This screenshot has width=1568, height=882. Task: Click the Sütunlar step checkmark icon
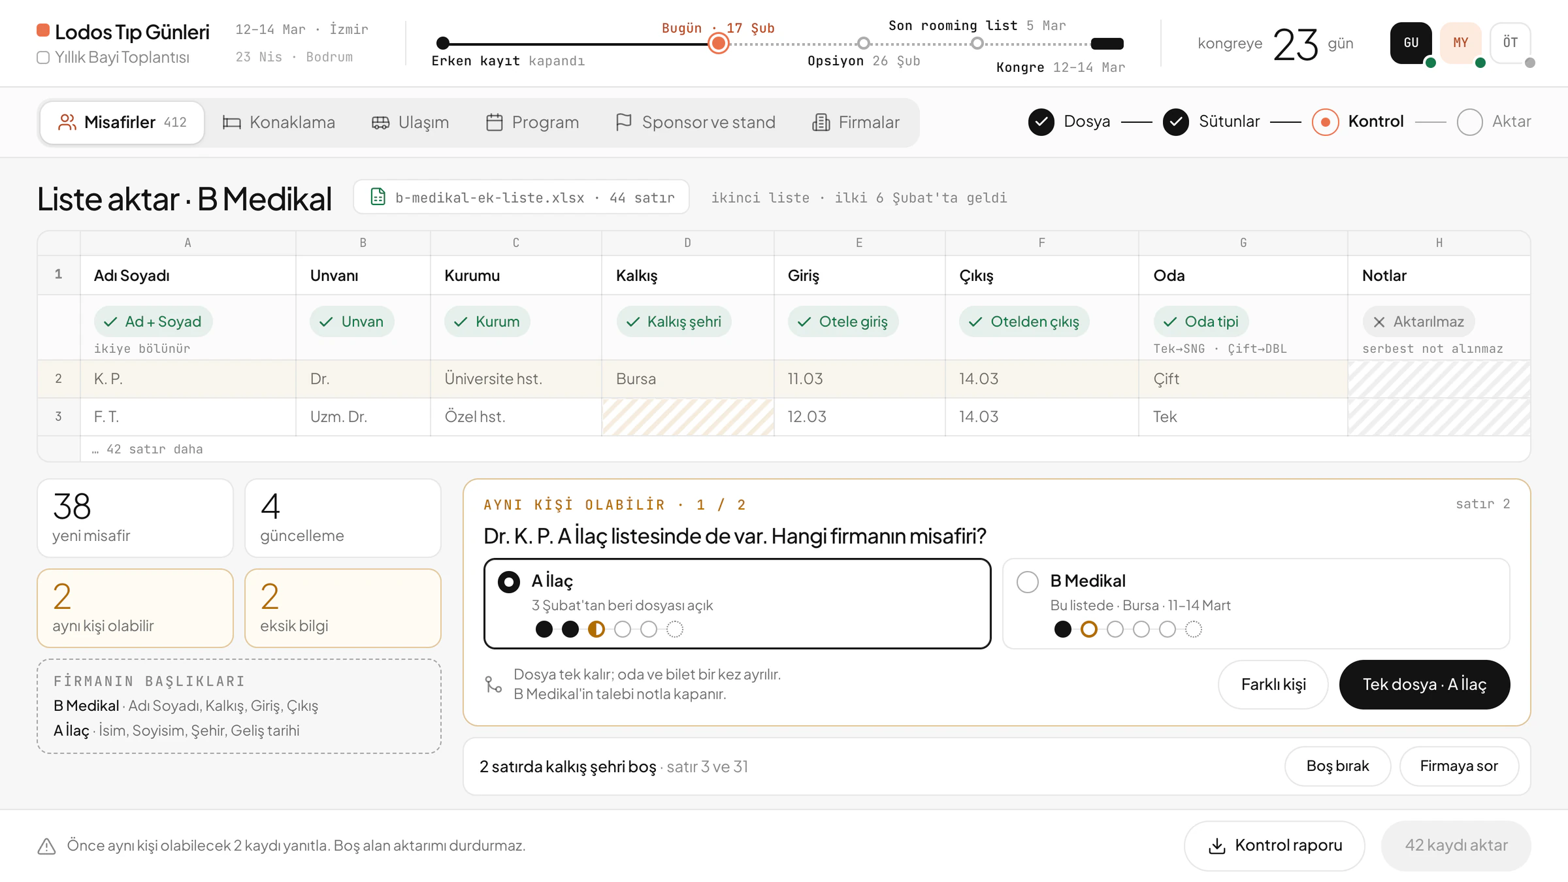coord(1176,122)
